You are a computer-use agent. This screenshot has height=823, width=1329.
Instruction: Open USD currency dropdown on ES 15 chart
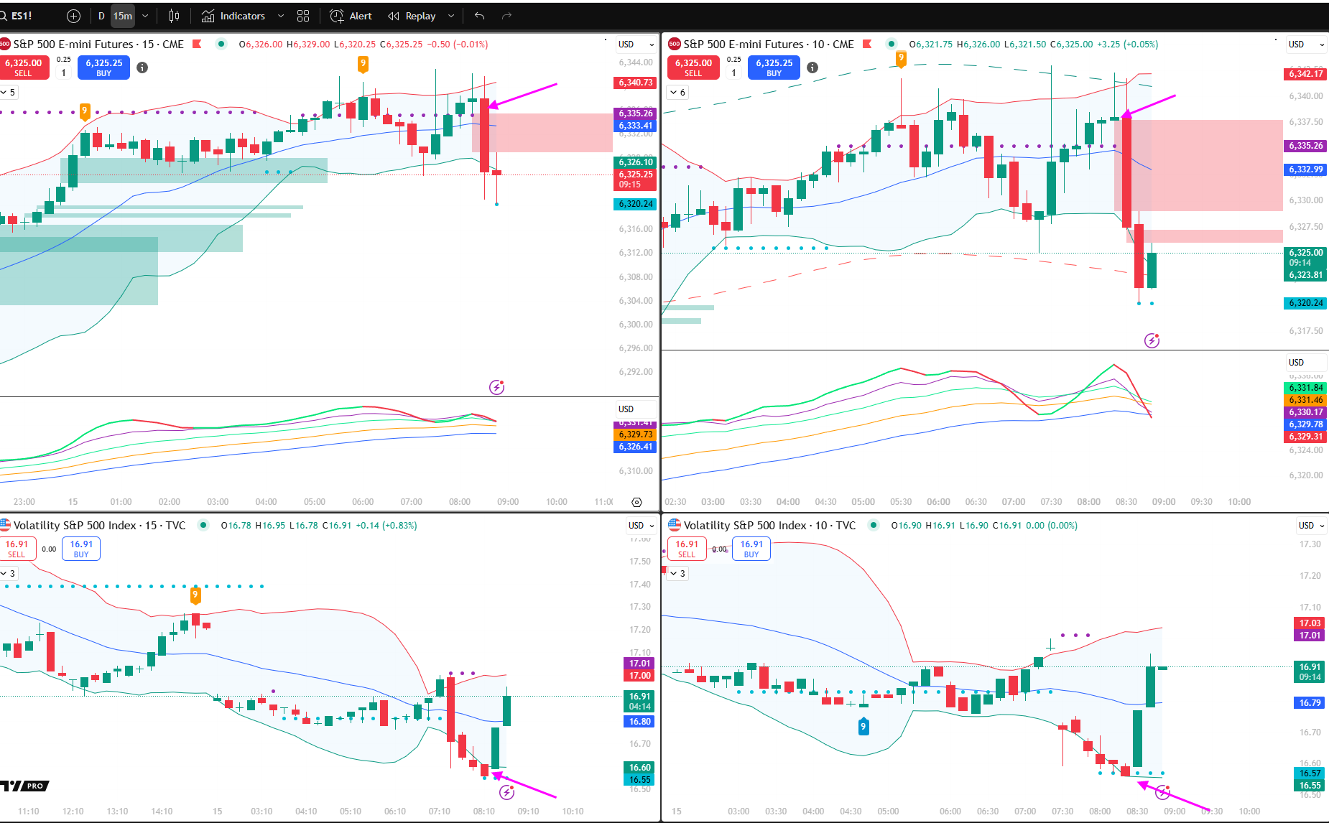pos(636,45)
